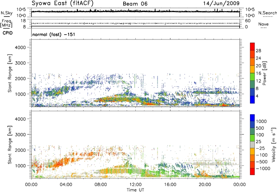Click the "Velocity [m s⁻¹]" colorbar title
The height and width of the screenshot is (192, 277).
coord(274,145)
